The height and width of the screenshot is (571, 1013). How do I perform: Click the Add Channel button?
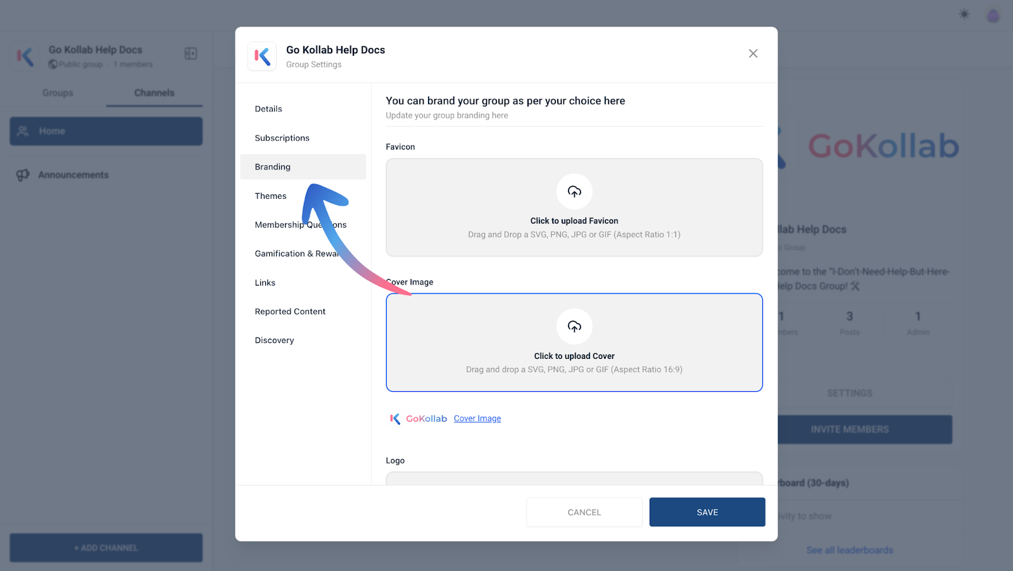pyautogui.click(x=106, y=548)
